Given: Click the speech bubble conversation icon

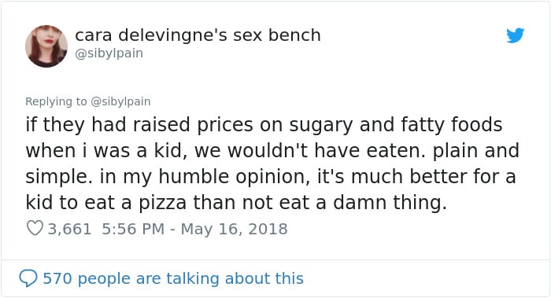Looking at the screenshot, I should tap(28, 278).
